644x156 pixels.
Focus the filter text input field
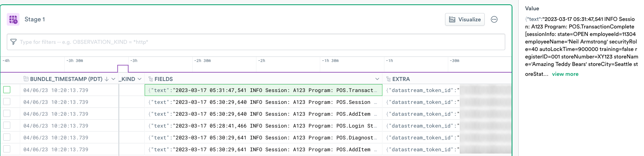(256, 42)
